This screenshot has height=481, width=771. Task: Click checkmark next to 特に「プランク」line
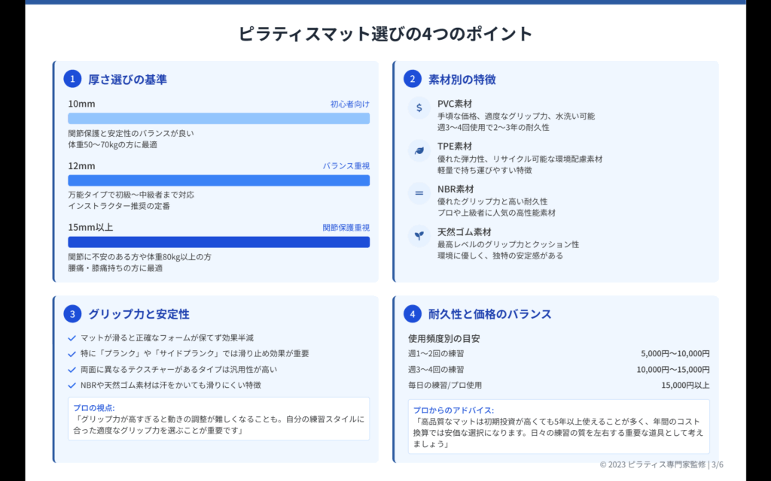(x=72, y=353)
